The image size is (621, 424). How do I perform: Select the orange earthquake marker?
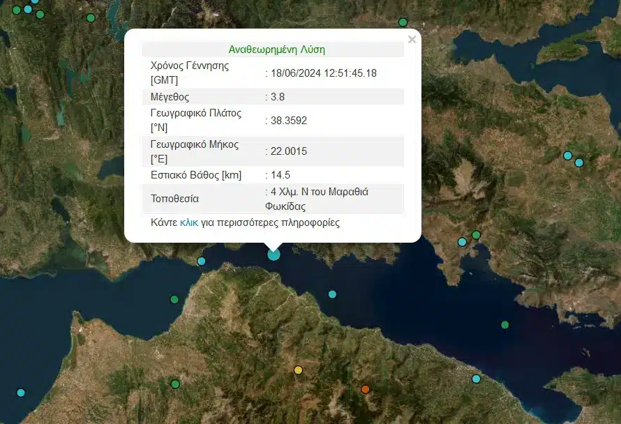[365, 389]
